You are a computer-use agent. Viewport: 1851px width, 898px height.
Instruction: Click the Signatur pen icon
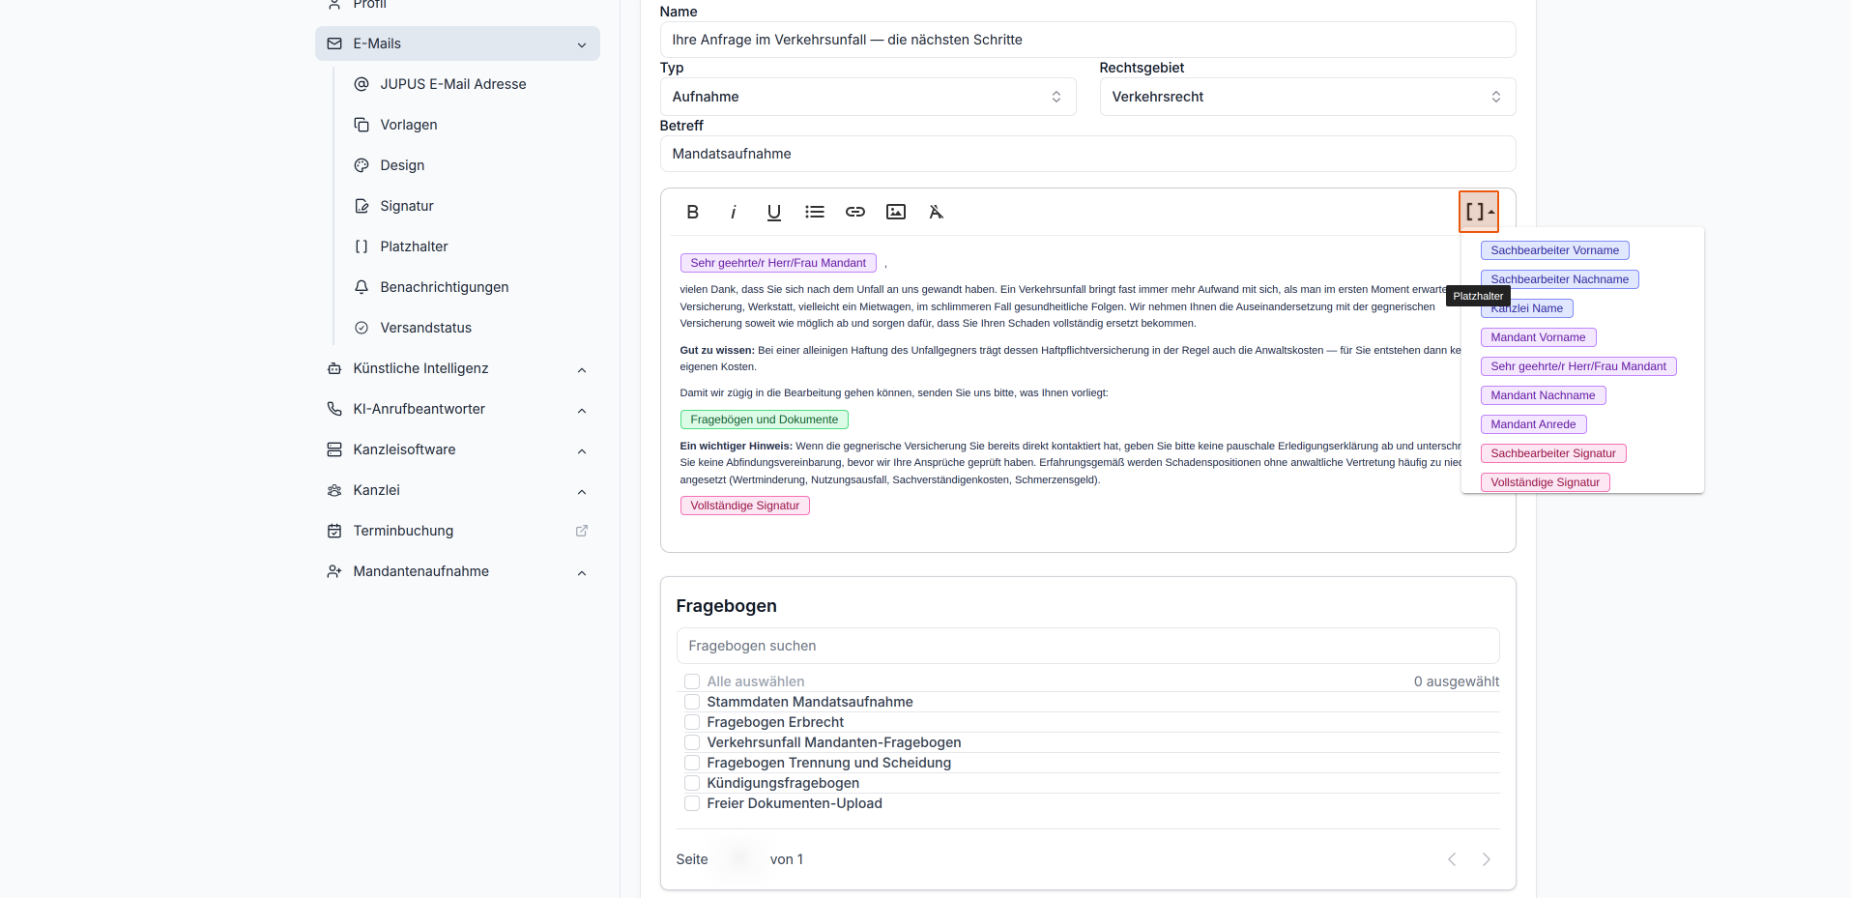[362, 206]
